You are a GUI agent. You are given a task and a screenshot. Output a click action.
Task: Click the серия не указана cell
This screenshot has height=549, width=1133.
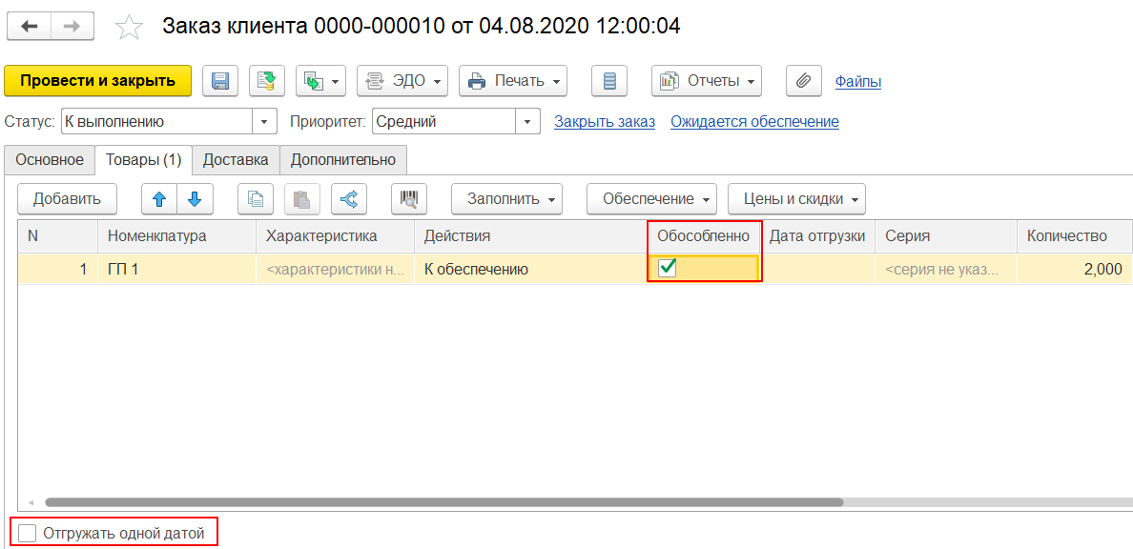coord(947,270)
